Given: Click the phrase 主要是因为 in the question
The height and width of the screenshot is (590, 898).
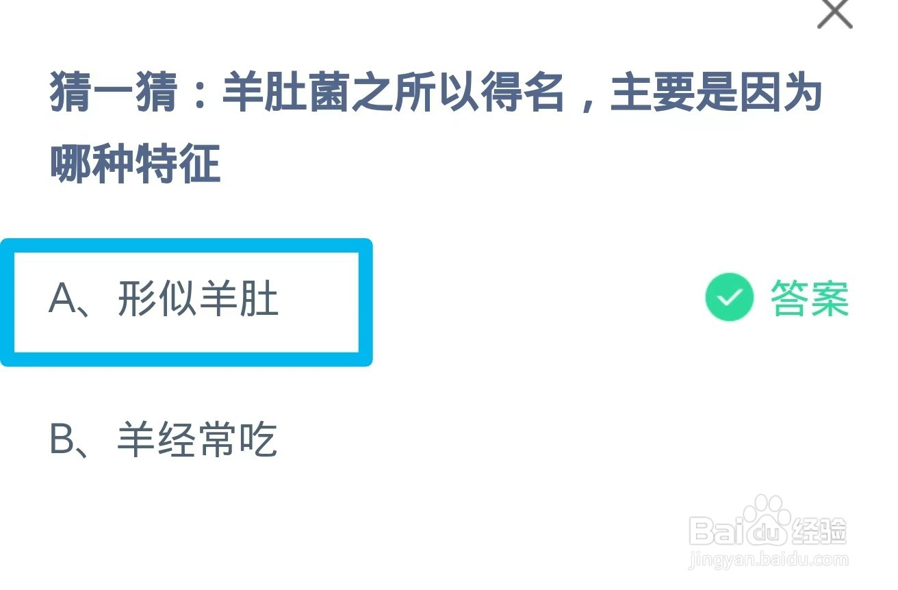Looking at the screenshot, I should pyautogui.click(x=715, y=95).
